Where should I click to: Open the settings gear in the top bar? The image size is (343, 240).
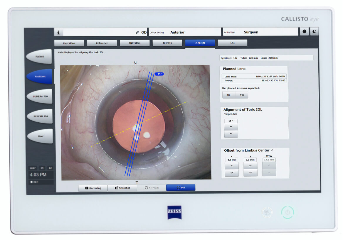click(304, 31)
